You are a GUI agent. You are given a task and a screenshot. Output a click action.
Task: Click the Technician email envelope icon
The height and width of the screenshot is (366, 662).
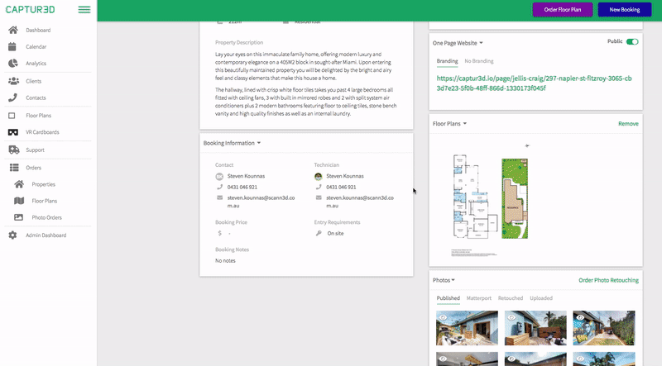click(x=319, y=197)
